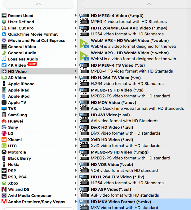Click the Xbox logo icon
This screenshot has width=191, height=210.
click(4, 183)
